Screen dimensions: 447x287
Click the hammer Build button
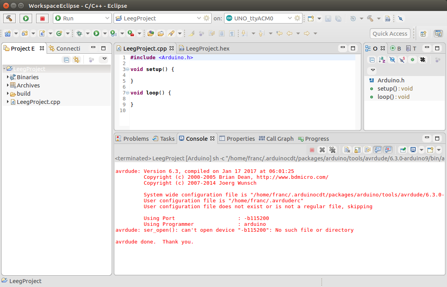9,18
